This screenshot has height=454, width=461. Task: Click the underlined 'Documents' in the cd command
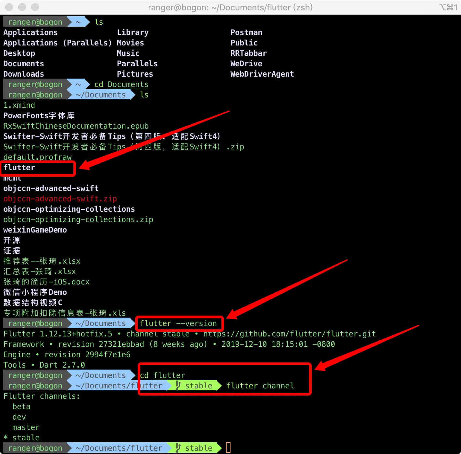[x=128, y=84]
